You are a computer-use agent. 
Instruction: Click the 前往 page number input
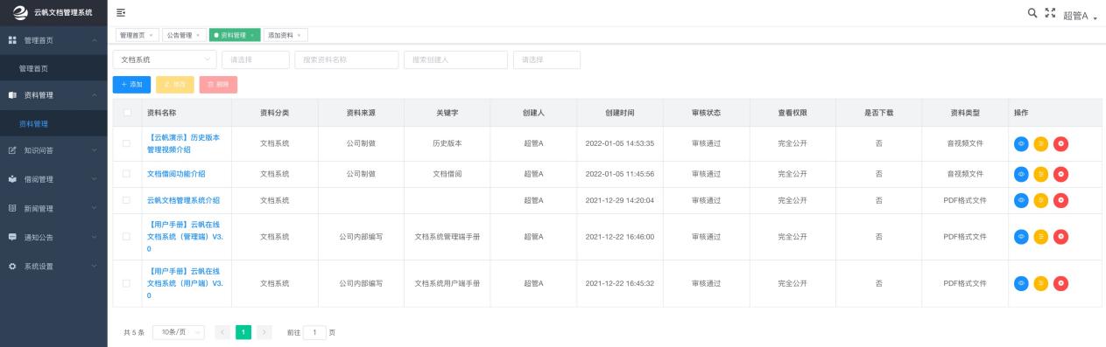314,332
